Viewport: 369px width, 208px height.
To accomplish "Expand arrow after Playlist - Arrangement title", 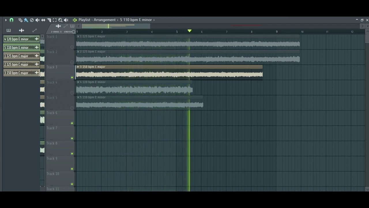I will 118,20.
